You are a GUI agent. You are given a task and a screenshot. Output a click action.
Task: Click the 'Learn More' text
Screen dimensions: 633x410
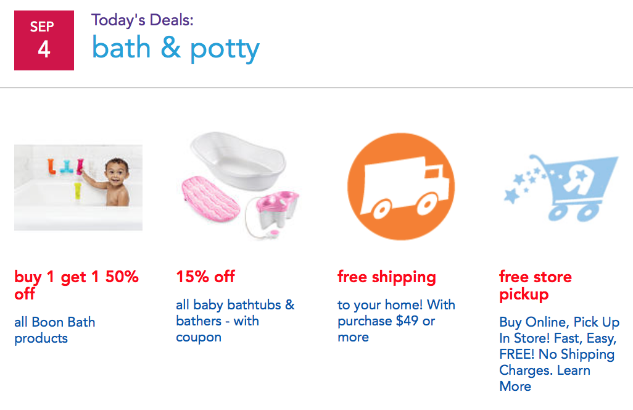[x=545, y=378]
